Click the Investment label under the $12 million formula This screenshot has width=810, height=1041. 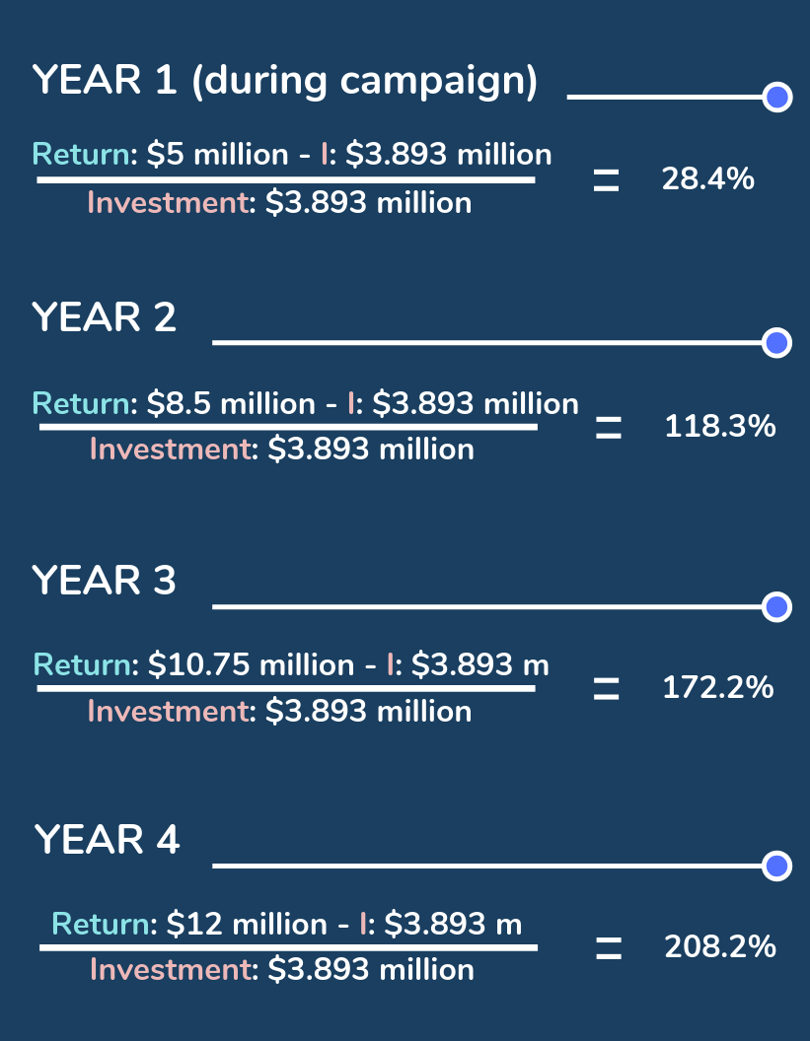(x=171, y=970)
